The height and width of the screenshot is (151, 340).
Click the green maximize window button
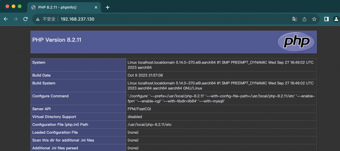(20, 6)
